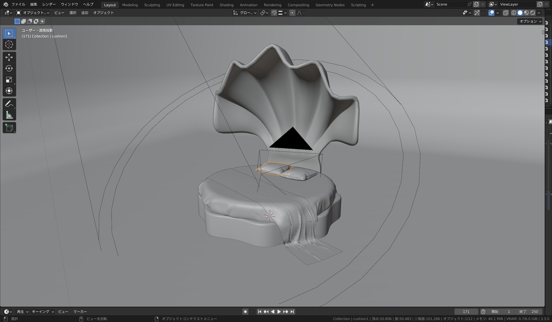The height and width of the screenshot is (322, 552).
Task: Switch to solid viewport shading sphere
Action: [520, 12]
